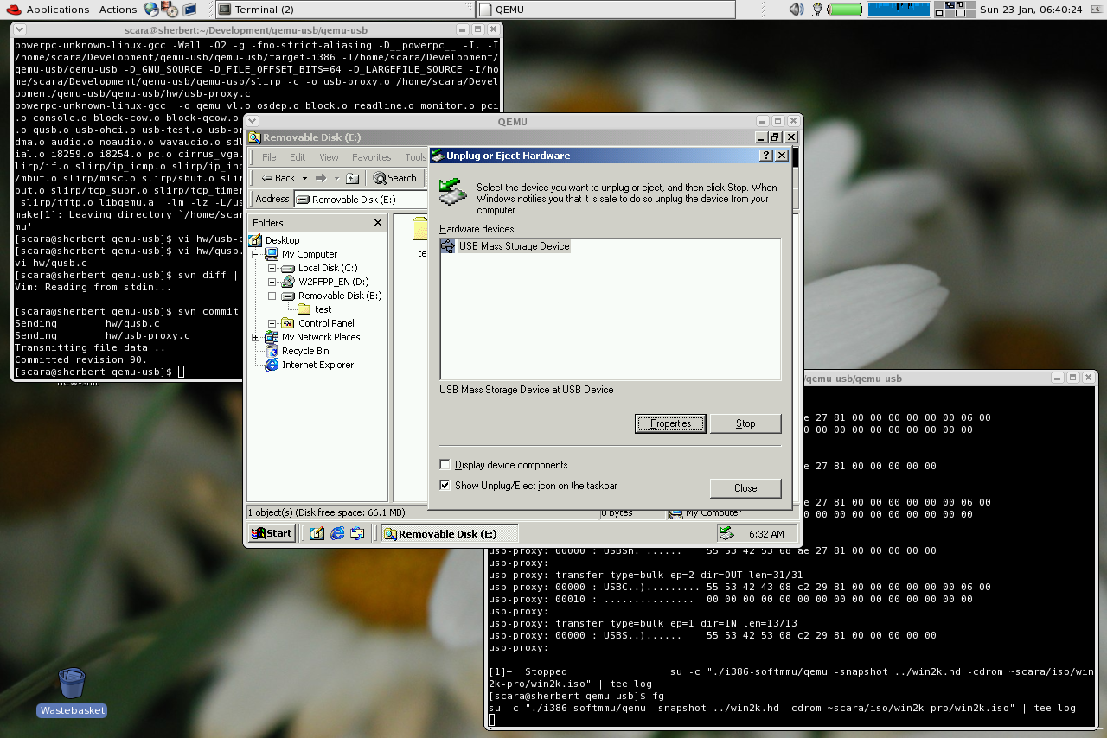Viewport: 1107px width, 738px height.
Task: Click the volume speaker icon in top panel
Action: 797,10
